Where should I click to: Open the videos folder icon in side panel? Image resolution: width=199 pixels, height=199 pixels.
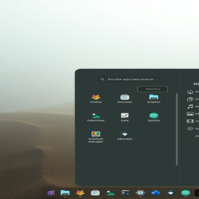pyautogui.click(x=190, y=121)
